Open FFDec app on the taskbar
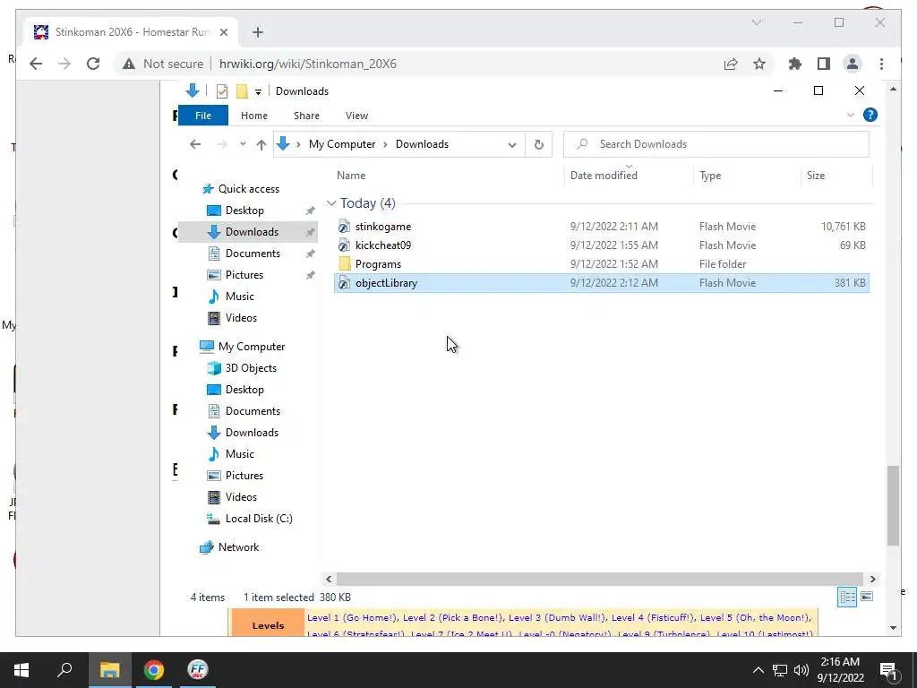The width and height of the screenshot is (917, 688). pyautogui.click(x=198, y=670)
